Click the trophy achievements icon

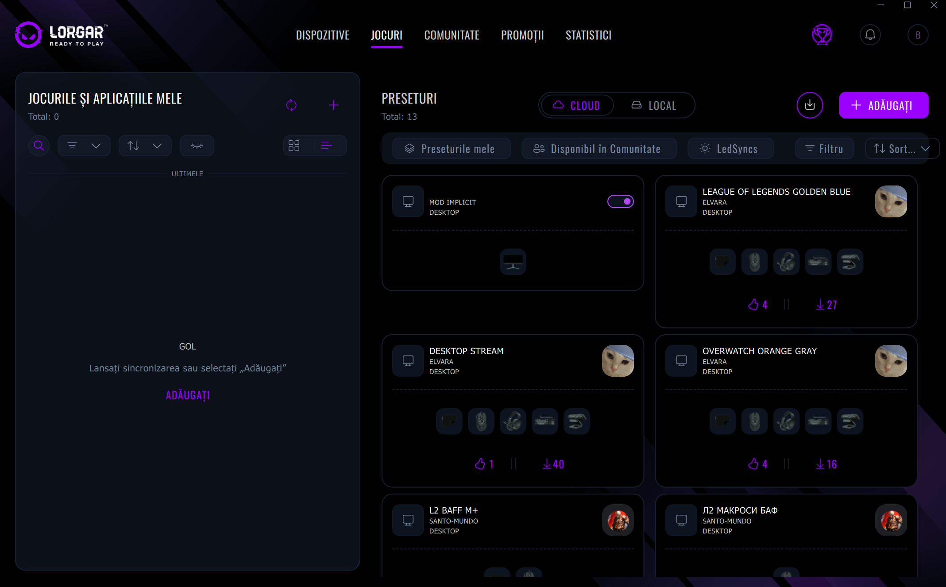pos(822,35)
